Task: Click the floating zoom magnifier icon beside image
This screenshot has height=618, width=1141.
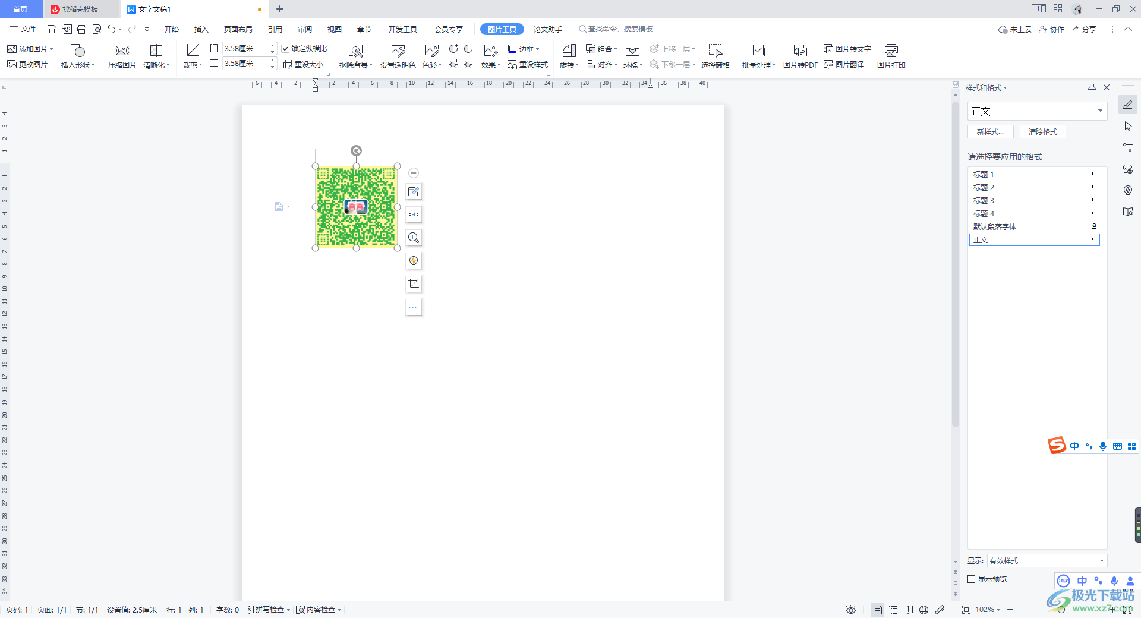Action: [x=414, y=238]
